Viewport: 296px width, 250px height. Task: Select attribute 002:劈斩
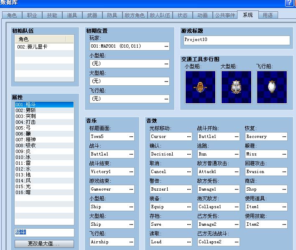[x=44, y=110]
